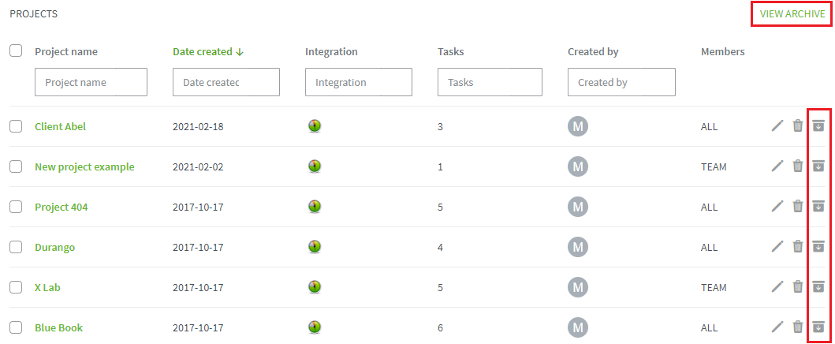
Task: Toggle the select-all projects checkbox
Action: click(16, 50)
